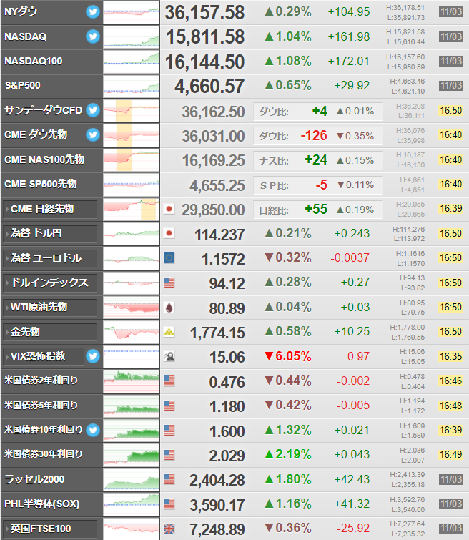
Task: Open the NYダウ index label
Action: tap(21, 11)
